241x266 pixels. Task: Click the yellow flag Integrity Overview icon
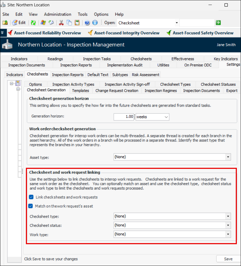(x=90, y=33)
